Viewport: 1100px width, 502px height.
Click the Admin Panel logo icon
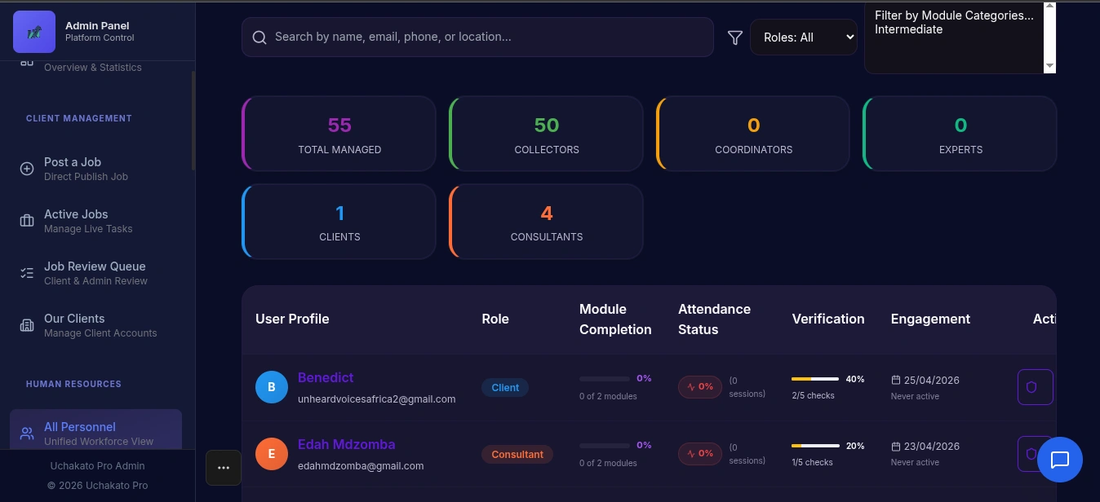pyautogui.click(x=34, y=32)
